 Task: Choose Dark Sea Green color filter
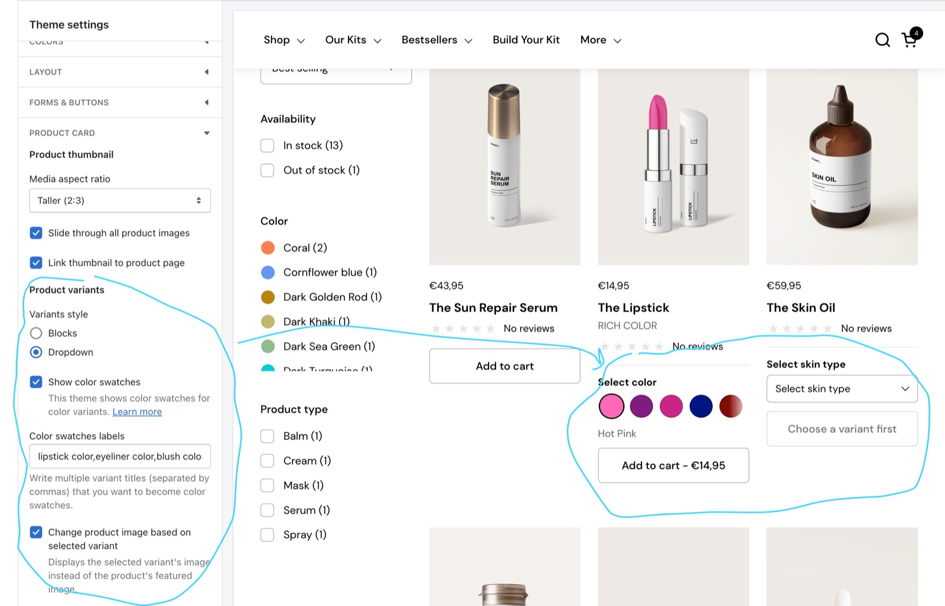268,346
